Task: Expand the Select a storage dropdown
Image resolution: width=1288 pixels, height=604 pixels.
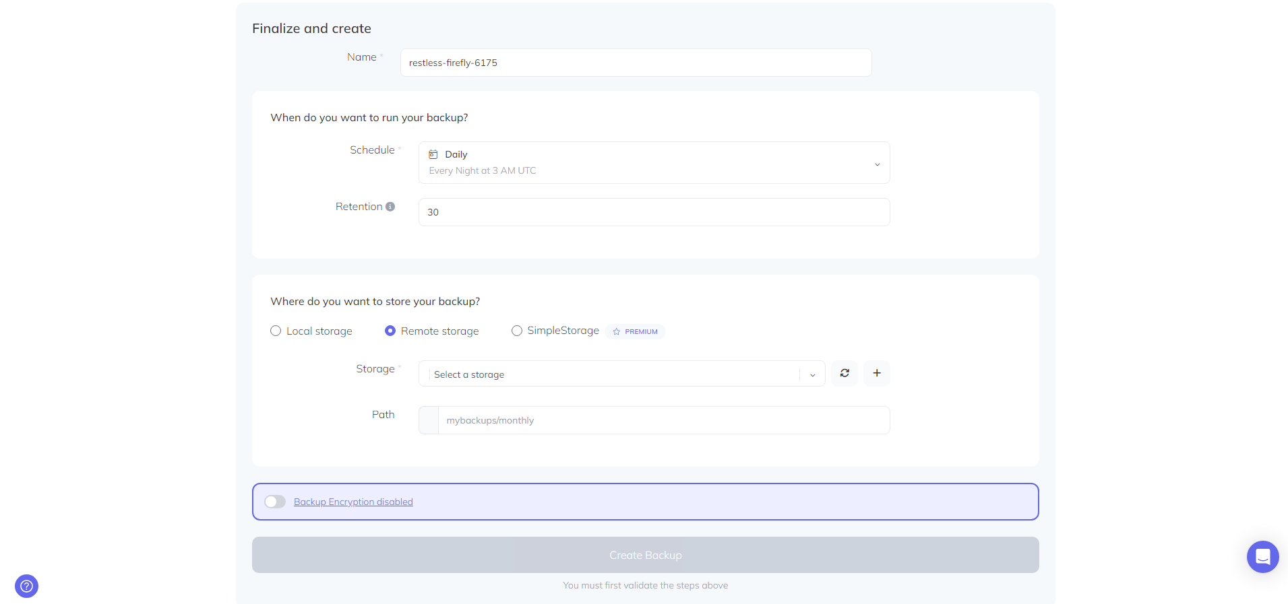Action: [x=613, y=374]
